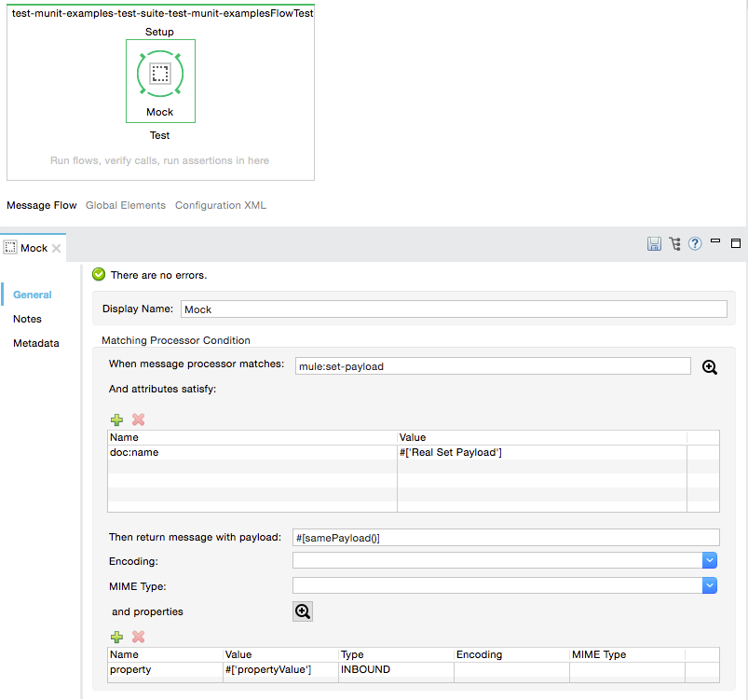This screenshot has width=748, height=700.
Task: Click the magnifier icon beside 'and properties'
Action: pos(302,611)
